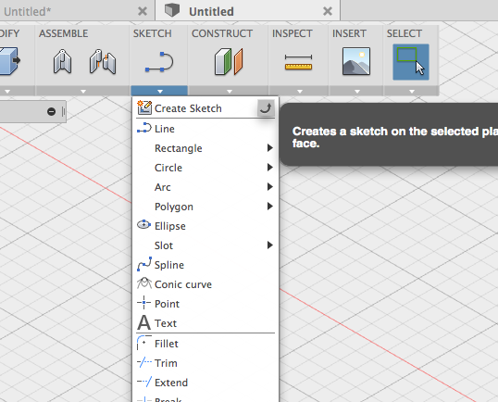Expand the Circle submenu arrow
The height and width of the screenshot is (402, 498).
270,168
